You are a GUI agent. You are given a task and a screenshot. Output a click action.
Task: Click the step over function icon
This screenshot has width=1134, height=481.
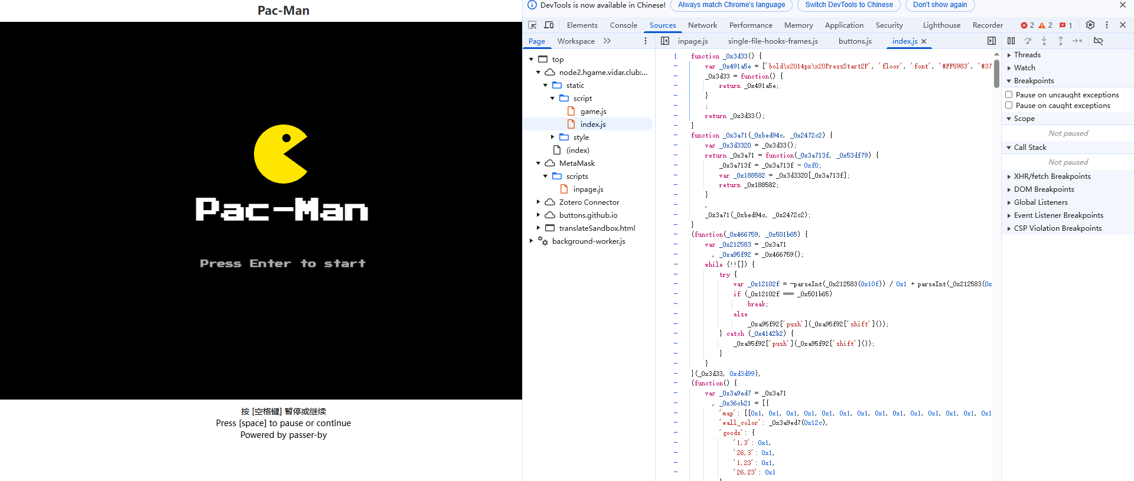pyautogui.click(x=1028, y=41)
